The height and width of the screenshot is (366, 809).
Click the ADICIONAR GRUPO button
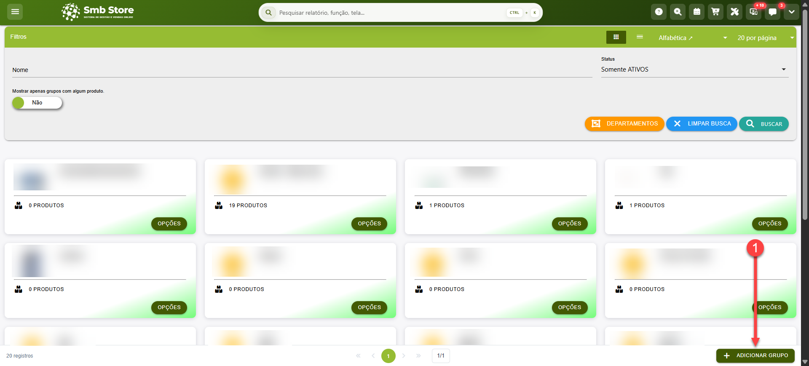(x=755, y=355)
